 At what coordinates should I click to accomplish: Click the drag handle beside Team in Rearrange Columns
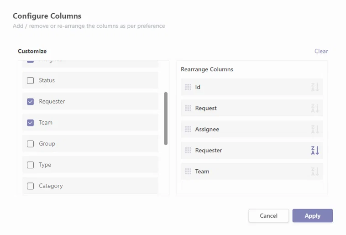pos(188,172)
